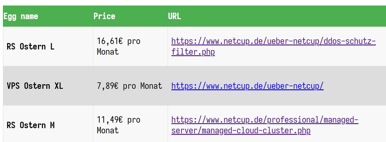Click the "Egg name" column header

21,16
